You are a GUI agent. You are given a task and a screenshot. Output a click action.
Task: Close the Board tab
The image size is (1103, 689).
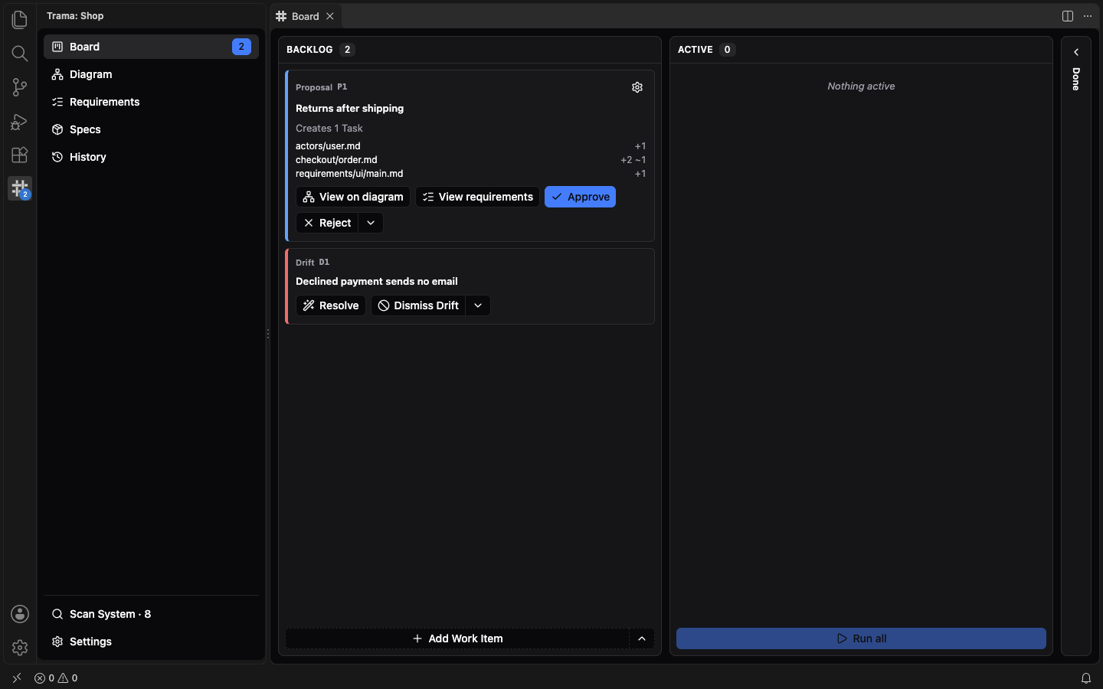330,16
